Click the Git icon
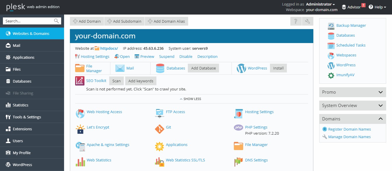This screenshot has height=171, width=392. (x=159, y=129)
